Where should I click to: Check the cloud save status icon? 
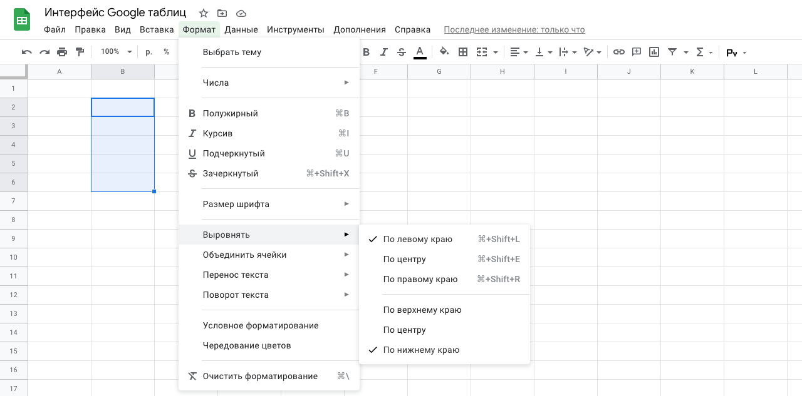pyautogui.click(x=241, y=13)
